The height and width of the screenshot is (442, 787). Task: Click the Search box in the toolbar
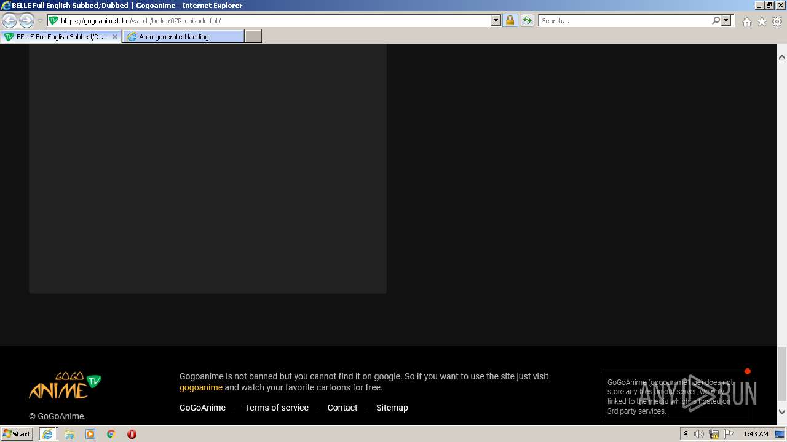(625, 20)
